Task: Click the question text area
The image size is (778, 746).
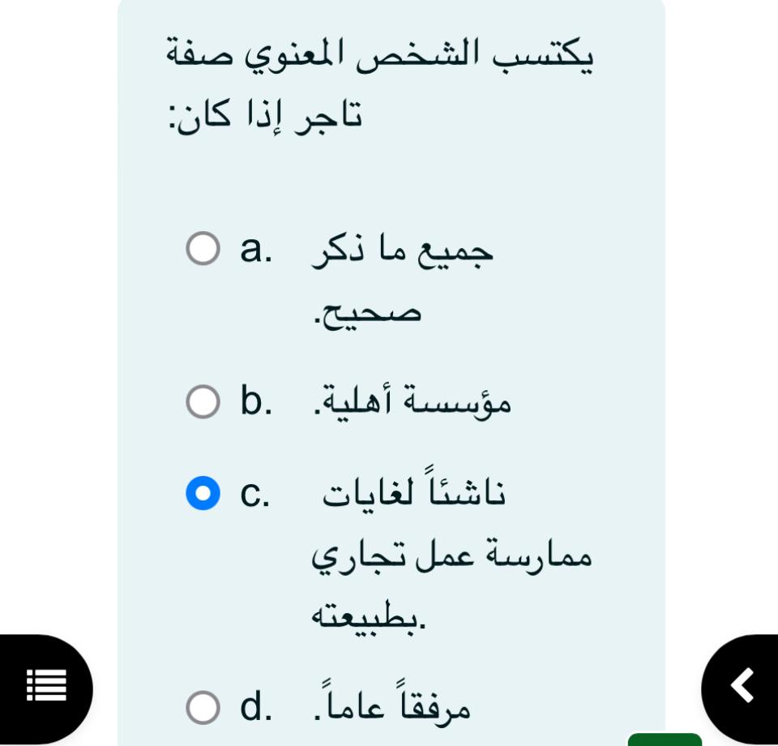Action: [x=381, y=85]
